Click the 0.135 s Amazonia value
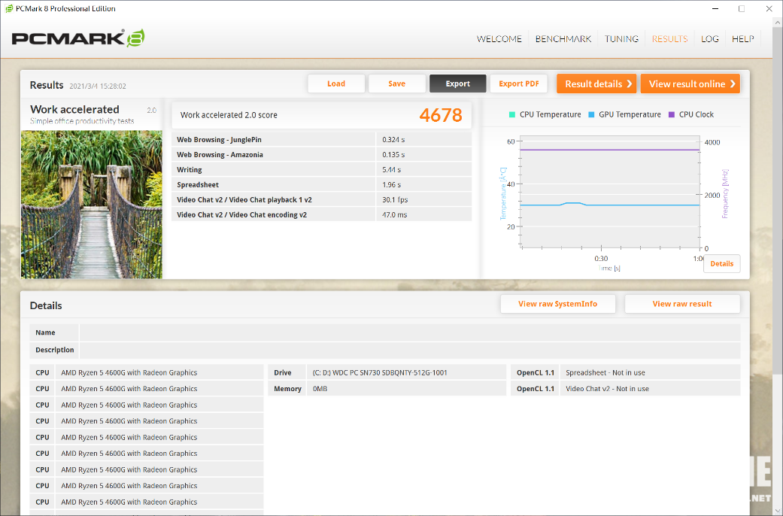 pos(393,155)
